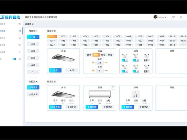The height and width of the screenshot is (140, 187).
Task: Click the 定时 minus icon beside 0
Action: tap(106, 71)
